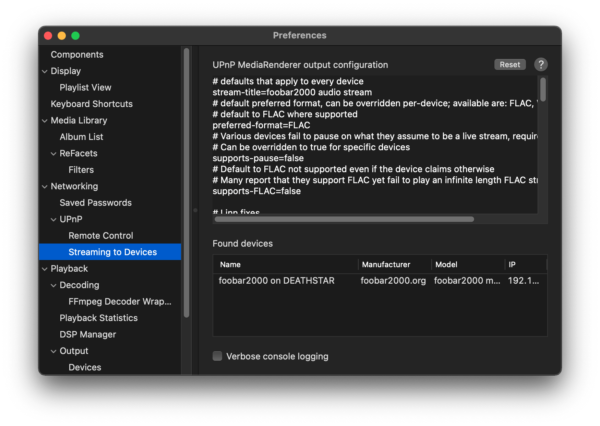Image resolution: width=600 pixels, height=426 pixels.
Task: Open the help question mark button
Action: (541, 64)
